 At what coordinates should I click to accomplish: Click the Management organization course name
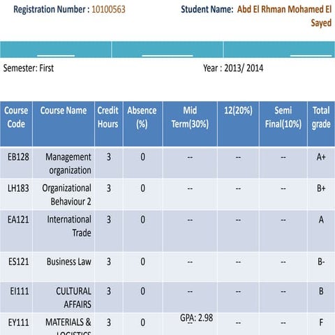point(68,164)
